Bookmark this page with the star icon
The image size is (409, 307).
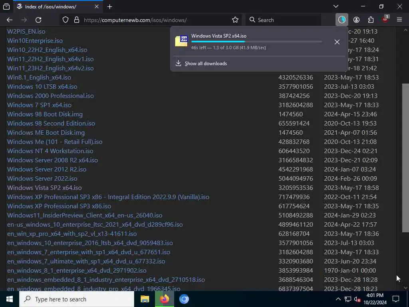[x=235, y=20]
